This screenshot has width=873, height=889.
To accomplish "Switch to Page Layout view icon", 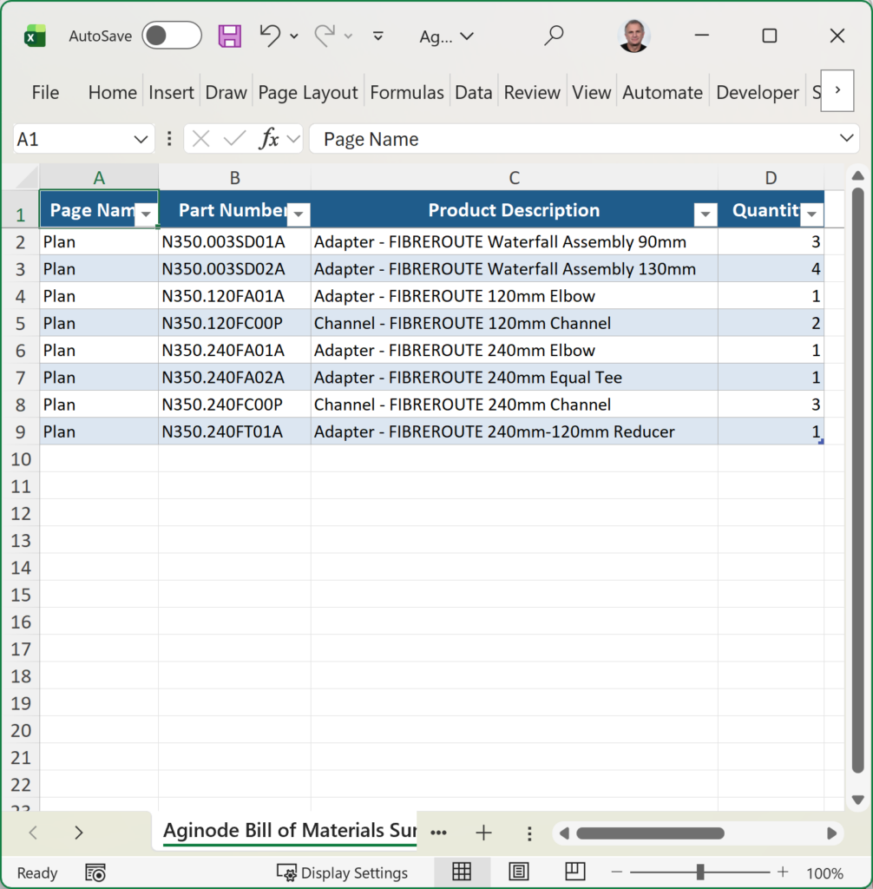I will (x=518, y=872).
